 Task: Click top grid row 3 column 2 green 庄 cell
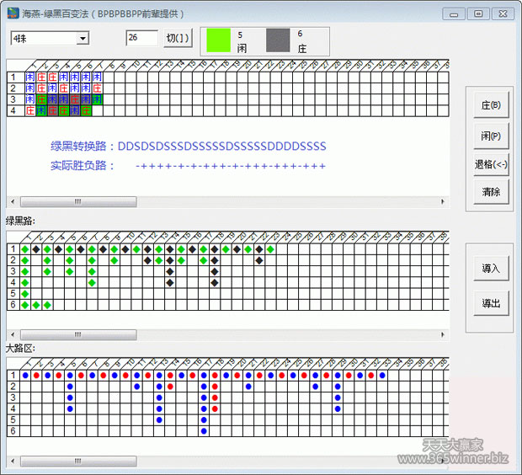[x=41, y=99]
